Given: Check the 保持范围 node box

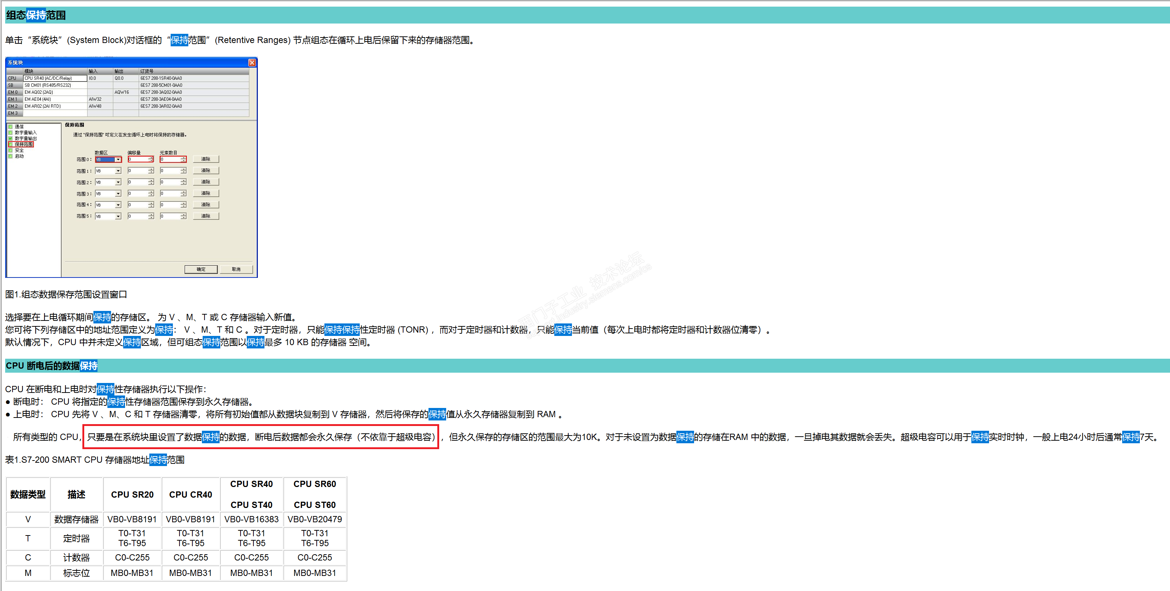Looking at the screenshot, I should point(10,144).
